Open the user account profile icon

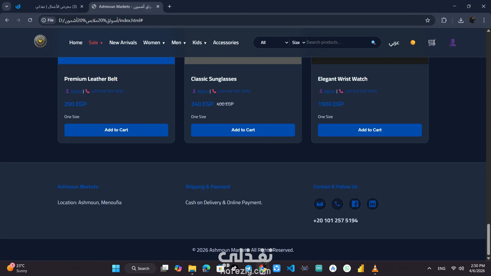pyautogui.click(x=452, y=42)
